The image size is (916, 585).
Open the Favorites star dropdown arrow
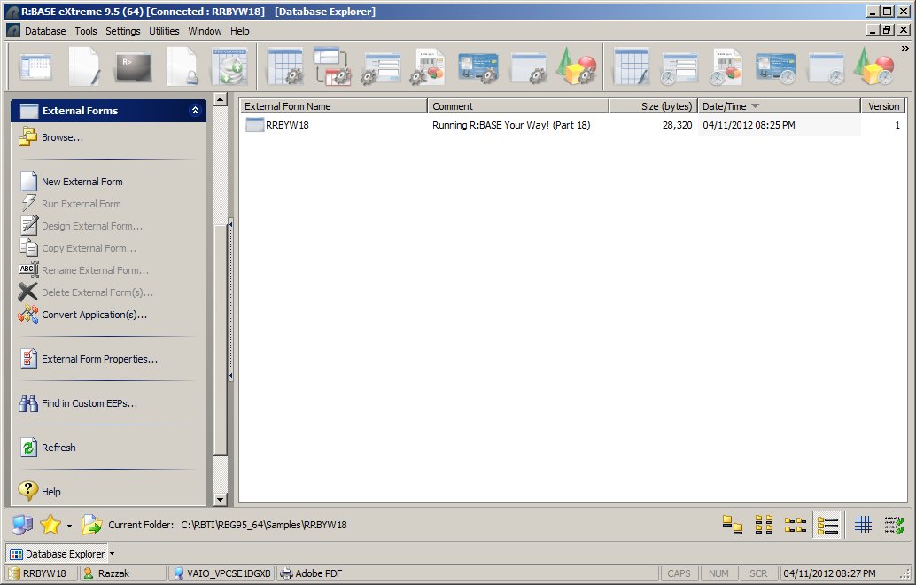click(x=69, y=526)
